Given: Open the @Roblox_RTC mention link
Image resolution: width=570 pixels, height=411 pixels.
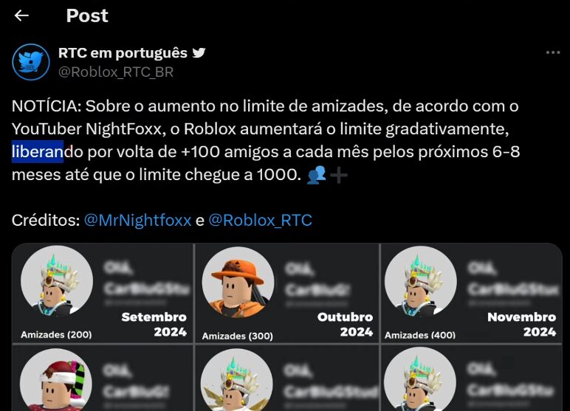Looking at the screenshot, I should tap(261, 220).
